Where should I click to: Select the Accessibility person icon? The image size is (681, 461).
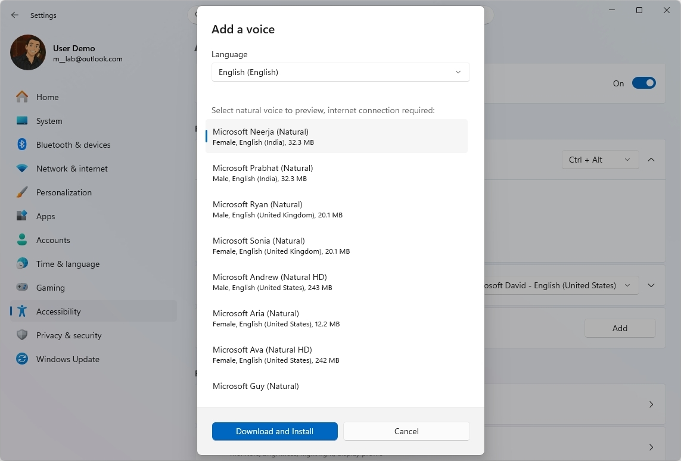click(21, 312)
